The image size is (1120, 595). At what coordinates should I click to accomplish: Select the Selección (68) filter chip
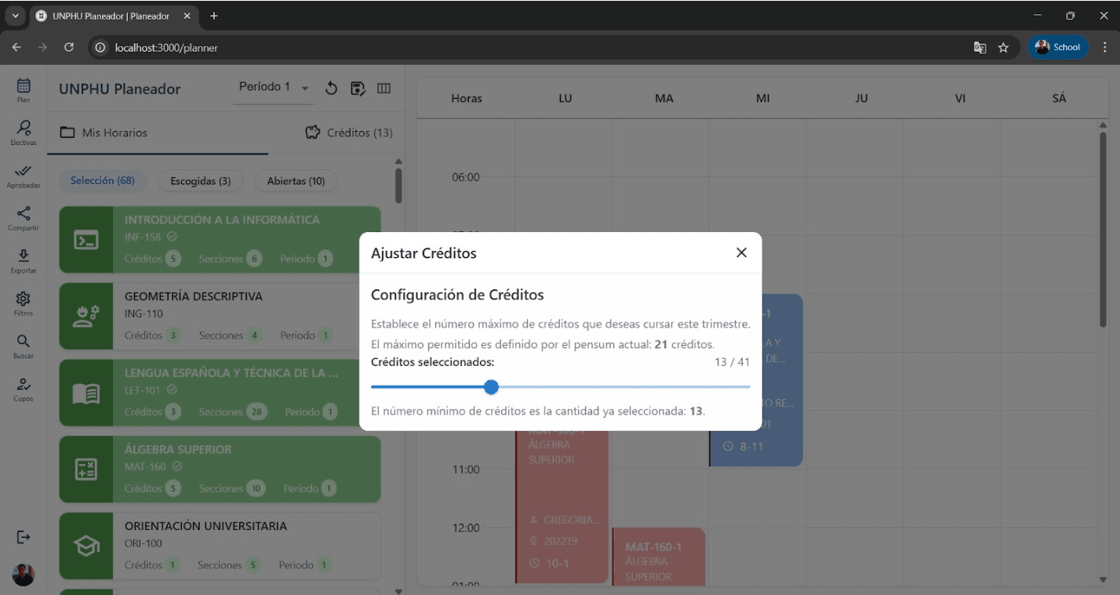coord(102,181)
